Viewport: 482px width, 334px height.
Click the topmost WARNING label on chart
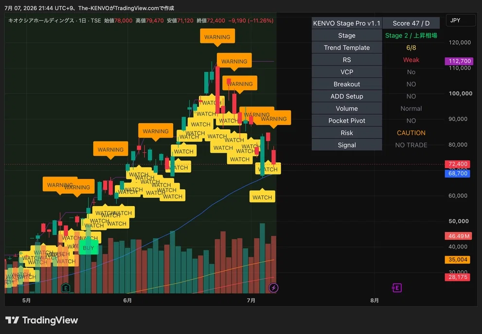(217, 37)
